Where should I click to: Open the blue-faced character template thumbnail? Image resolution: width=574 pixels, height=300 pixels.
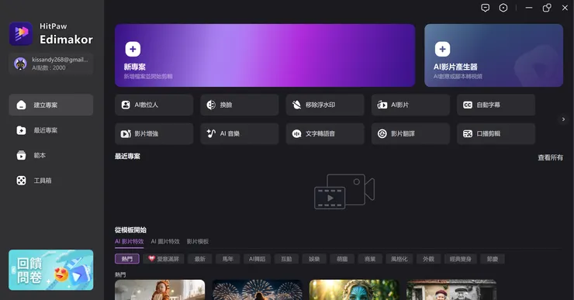[x=354, y=290]
